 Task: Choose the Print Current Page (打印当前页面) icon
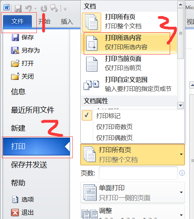tap(92, 64)
